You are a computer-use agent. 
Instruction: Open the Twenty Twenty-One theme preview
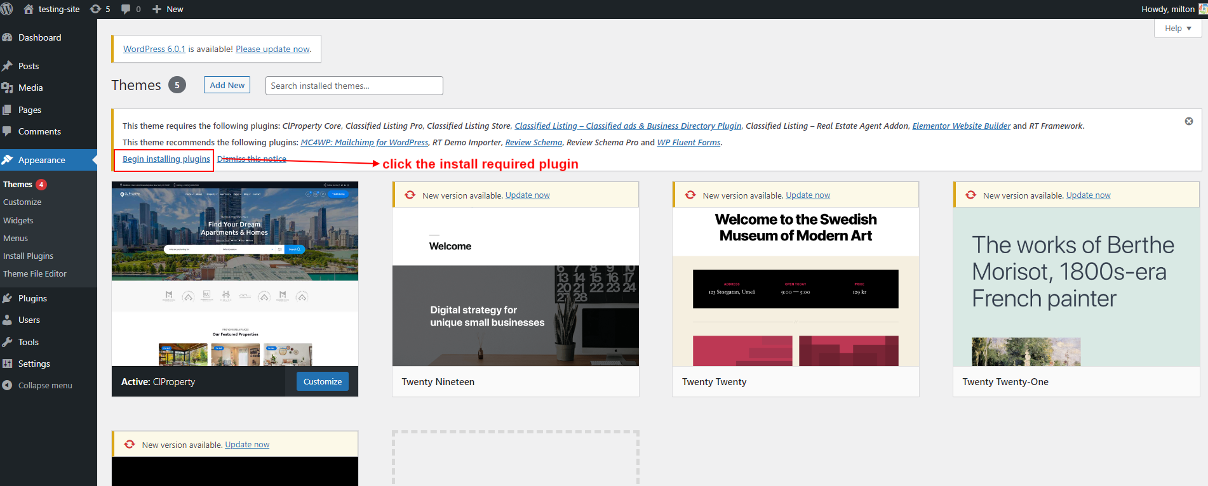(1077, 287)
